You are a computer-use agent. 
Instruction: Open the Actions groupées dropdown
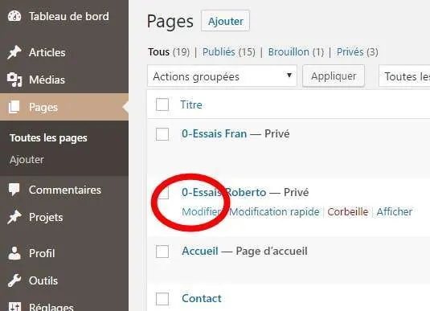point(222,76)
